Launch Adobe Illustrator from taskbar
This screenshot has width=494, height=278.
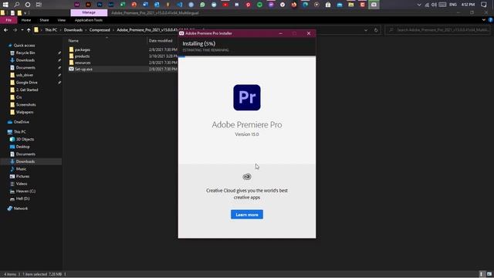pyautogui.click(x=88, y=5)
